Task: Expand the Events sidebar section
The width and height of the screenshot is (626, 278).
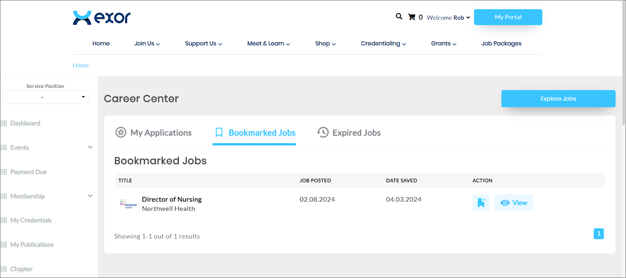Action: [x=90, y=148]
